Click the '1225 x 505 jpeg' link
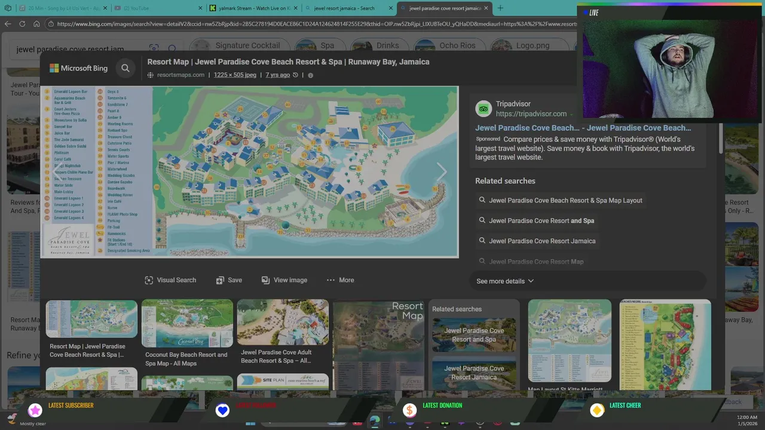Screen dimensions: 765x430 [235, 75]
